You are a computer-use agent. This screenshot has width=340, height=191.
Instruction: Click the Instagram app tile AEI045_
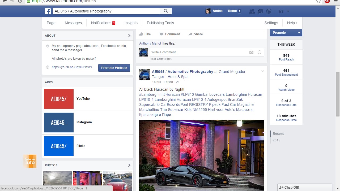(x=59, y=123)
